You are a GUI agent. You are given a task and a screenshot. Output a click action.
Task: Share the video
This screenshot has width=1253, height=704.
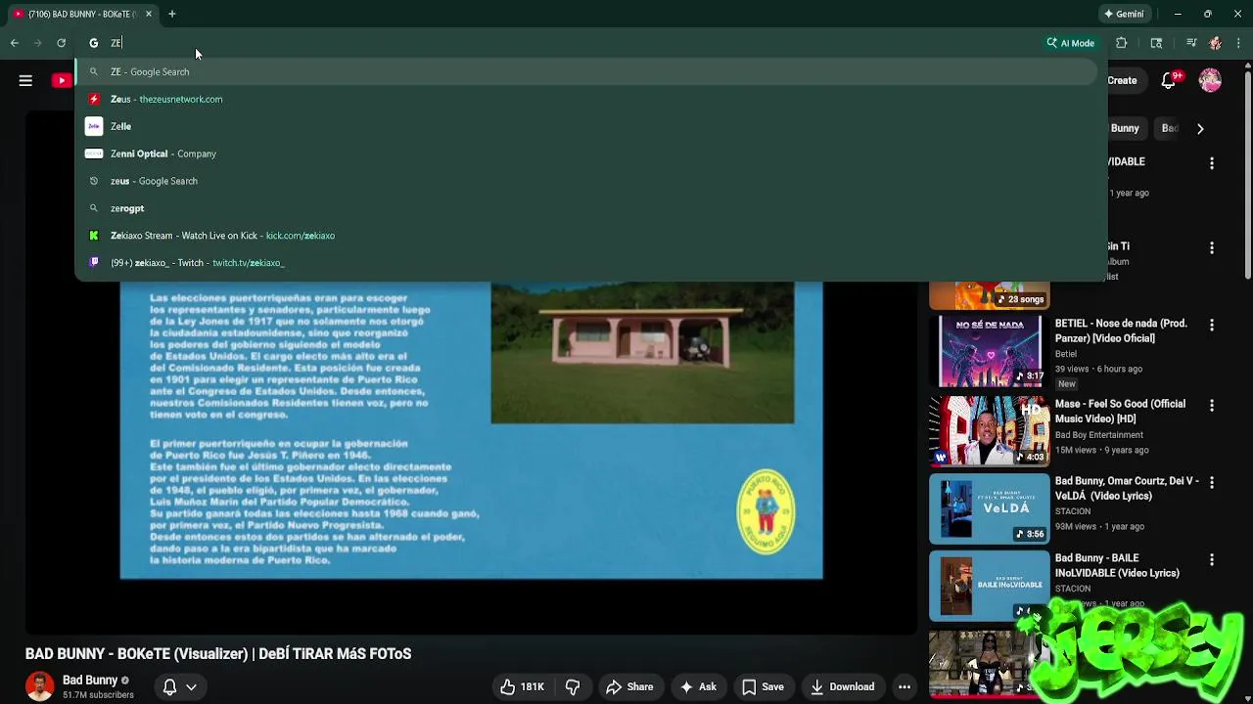pyautogui.click(x=629, y=687)
